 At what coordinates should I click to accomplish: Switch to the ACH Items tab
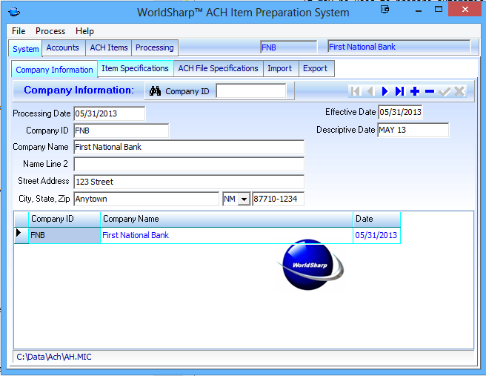(109, 47)
